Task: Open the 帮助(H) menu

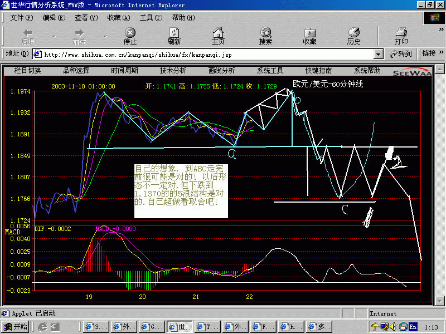Action: pos(183,18)
